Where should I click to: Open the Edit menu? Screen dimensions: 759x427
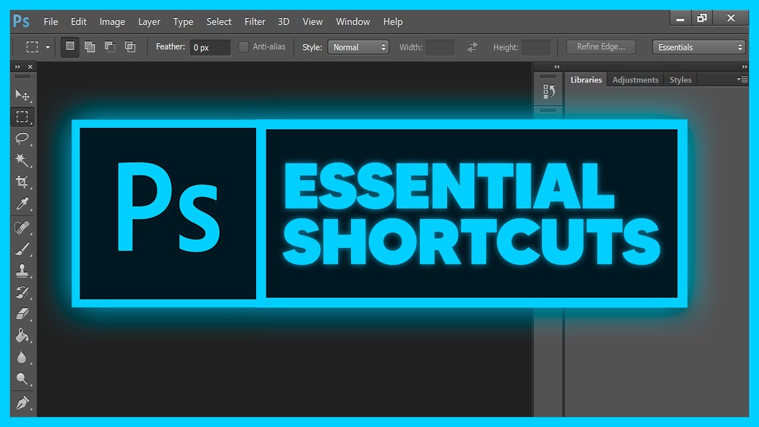pyautogui.click(x=79, y=21)
